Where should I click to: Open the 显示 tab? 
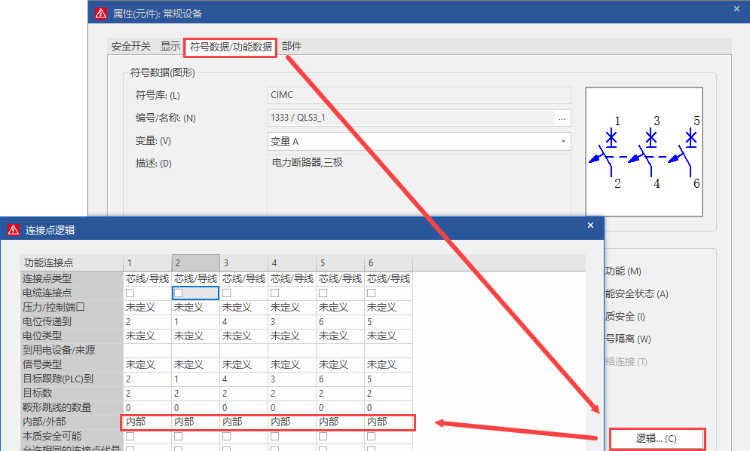click(x=170, y=47)
